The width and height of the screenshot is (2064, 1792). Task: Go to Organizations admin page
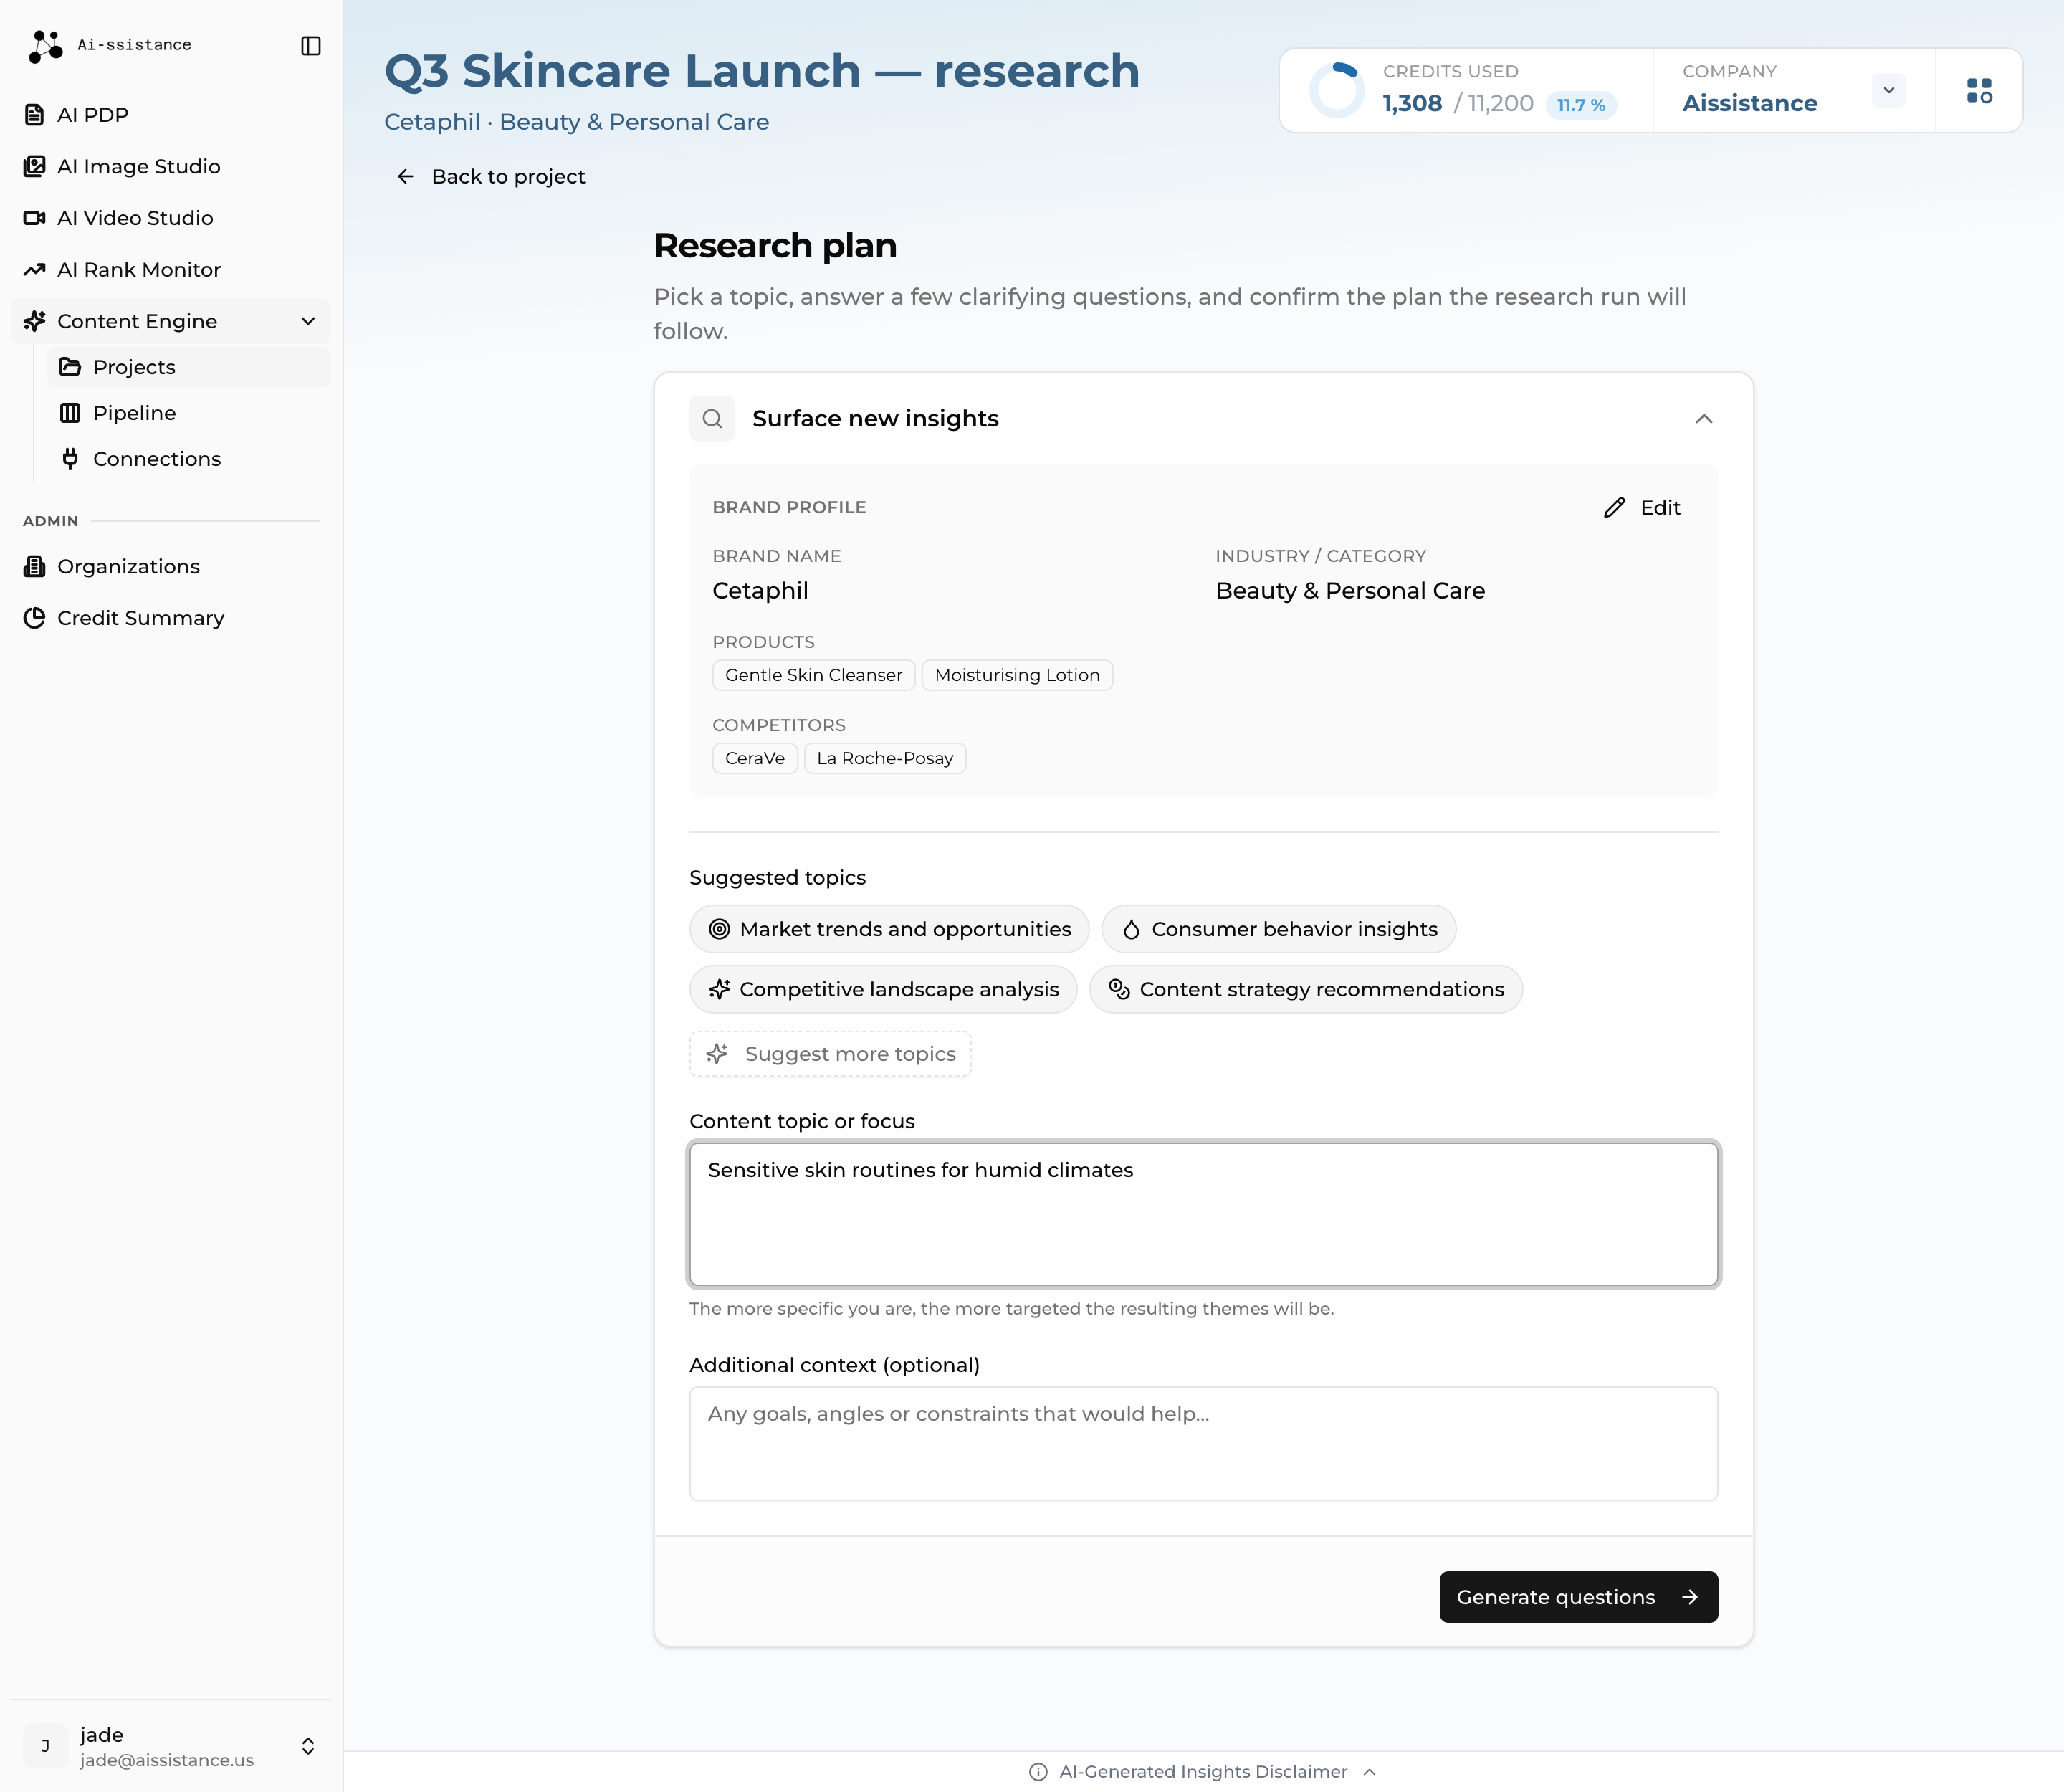(171, 567)
